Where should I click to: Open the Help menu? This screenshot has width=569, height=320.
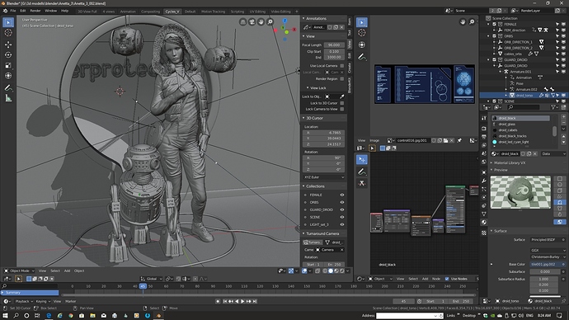click(x=64, y=11)
